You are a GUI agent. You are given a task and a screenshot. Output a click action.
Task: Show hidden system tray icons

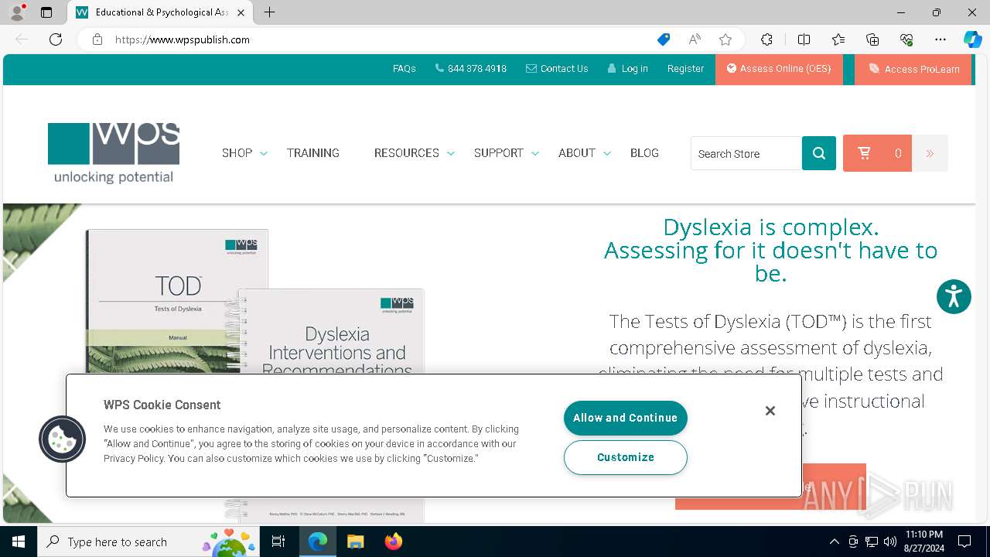pos(834,542)
